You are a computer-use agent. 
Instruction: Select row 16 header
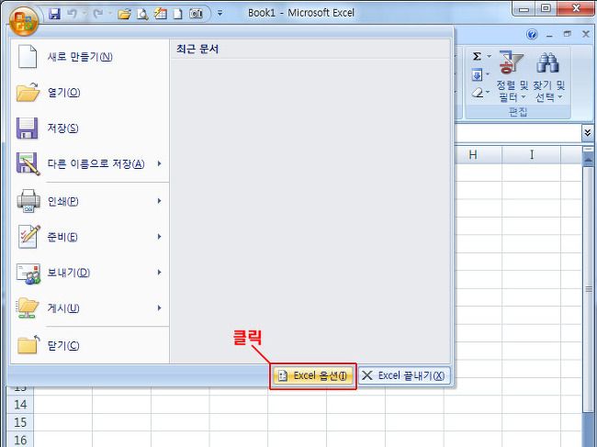click(20, 440)
